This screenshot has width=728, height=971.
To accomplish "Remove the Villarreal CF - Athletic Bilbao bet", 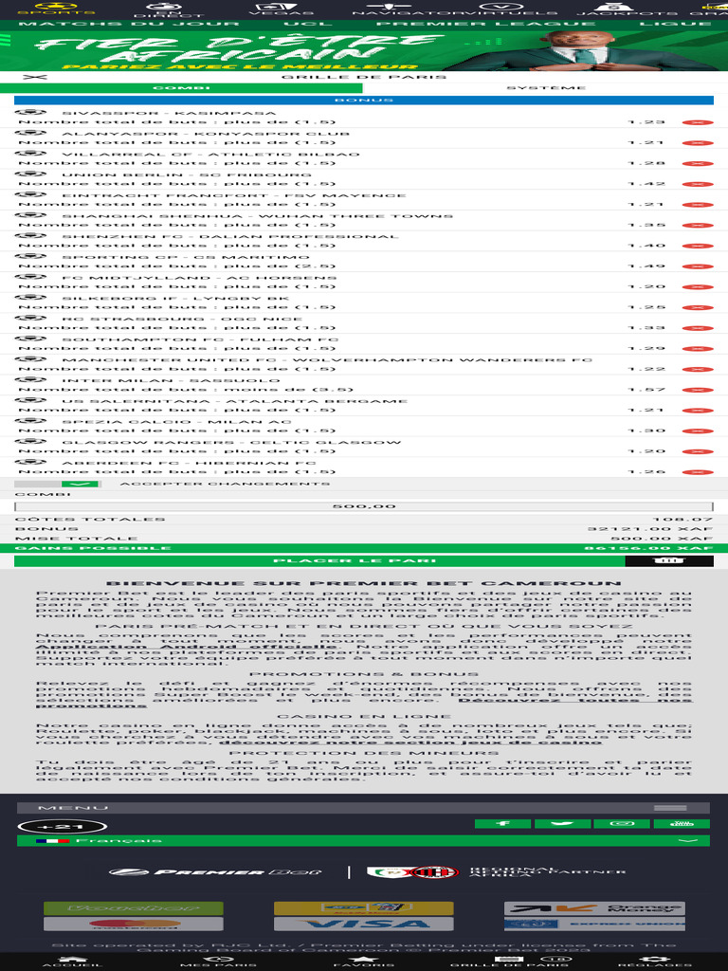I will [698, 163].
